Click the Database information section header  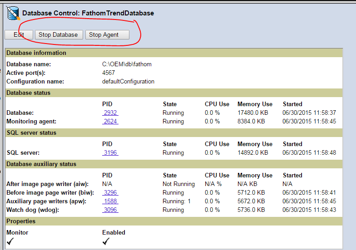pyautogui.click(x=174, y=53)
